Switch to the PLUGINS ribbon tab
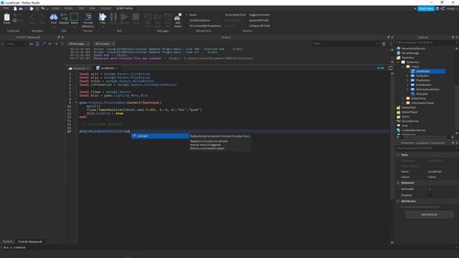Screen dimensions: 459x258 (105, 8)
